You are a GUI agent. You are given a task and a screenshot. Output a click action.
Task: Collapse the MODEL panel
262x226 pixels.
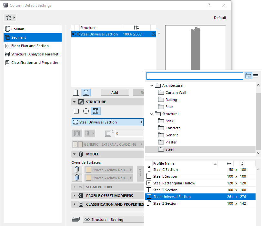pos(74,154)
